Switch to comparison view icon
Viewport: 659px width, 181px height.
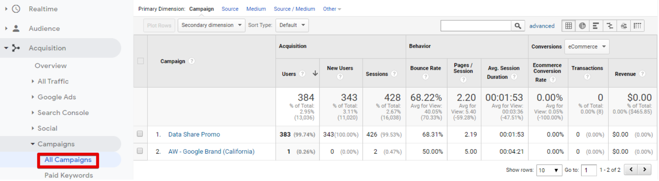pos(610,26)
